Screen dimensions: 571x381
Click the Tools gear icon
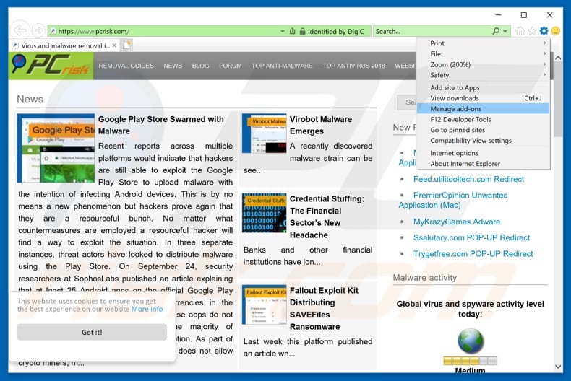tap(544, 31)
